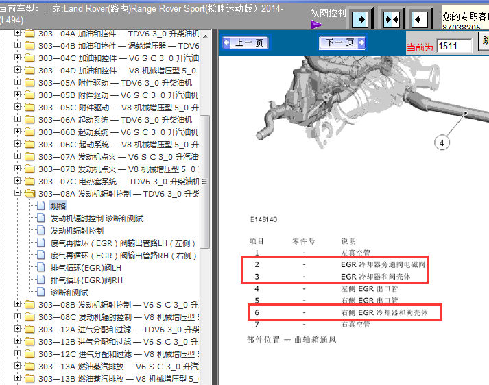Image resolution: width=489 pixels, height=385 pixels.
Task: Go to previous page with 上一页
Action: click(245, 43)
